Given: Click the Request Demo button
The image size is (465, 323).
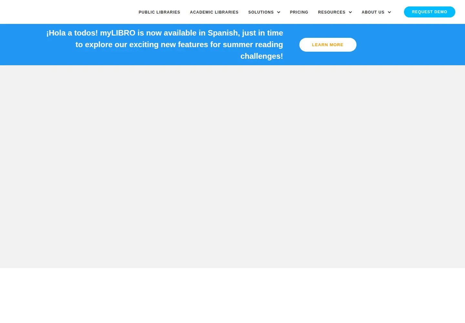Looking at the screenshot, I should (x=429, y=12).
